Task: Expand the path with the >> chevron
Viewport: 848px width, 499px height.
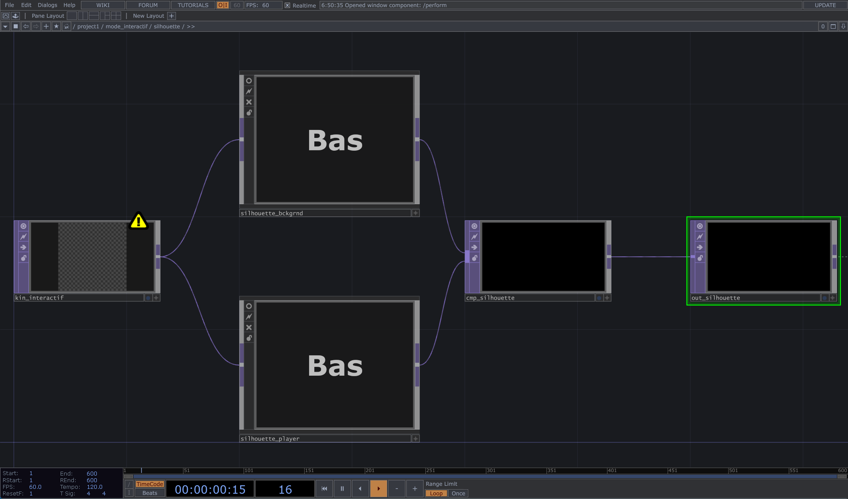Action: [191, 27]
